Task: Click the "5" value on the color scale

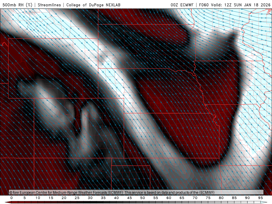Action: click(24, 198)
